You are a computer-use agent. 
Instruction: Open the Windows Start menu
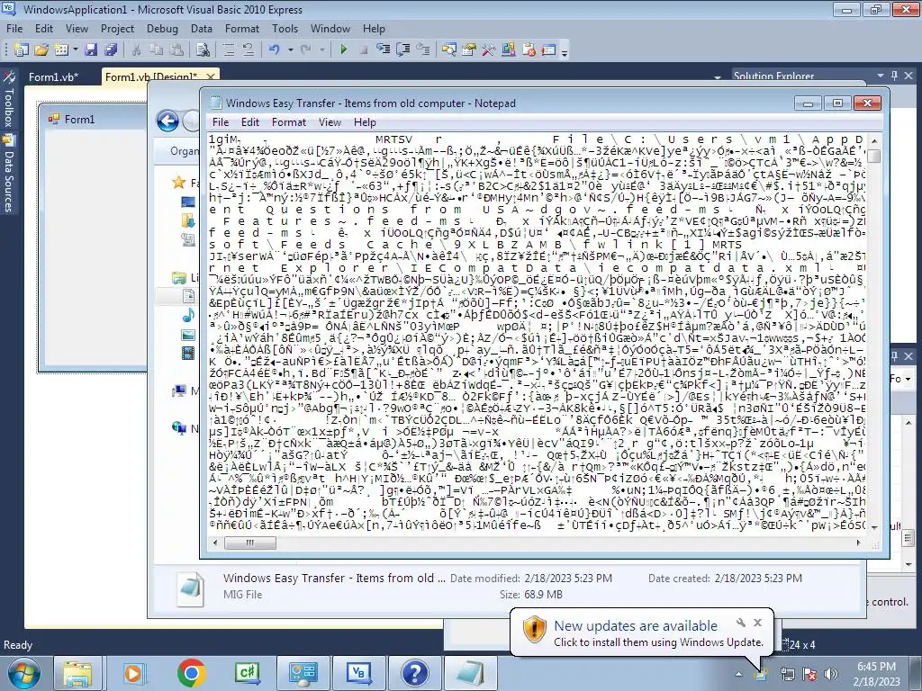23,673
